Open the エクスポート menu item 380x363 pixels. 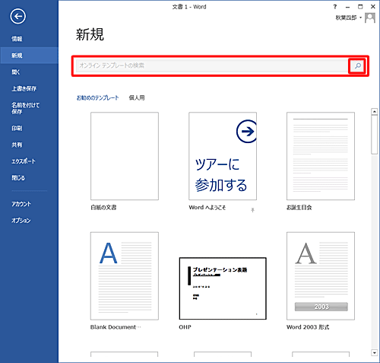pos(24,161)
